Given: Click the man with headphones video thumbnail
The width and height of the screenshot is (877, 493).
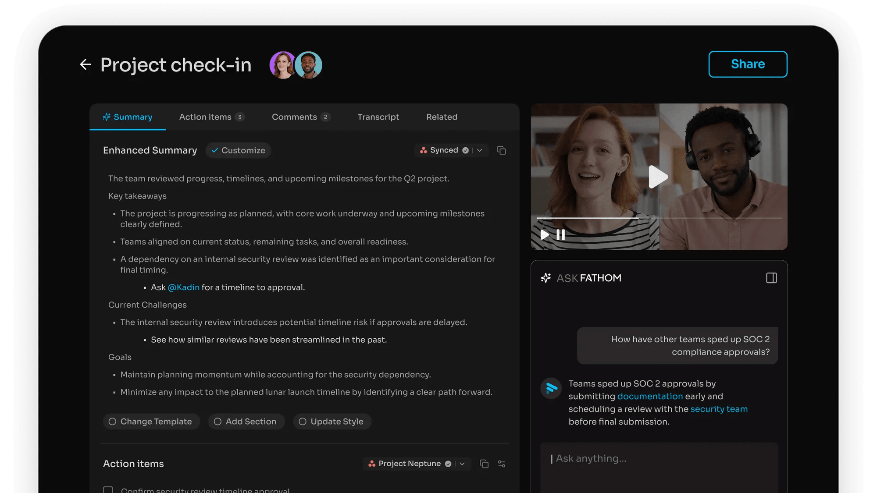Looking at the screenshot, I should click(724, 177).
